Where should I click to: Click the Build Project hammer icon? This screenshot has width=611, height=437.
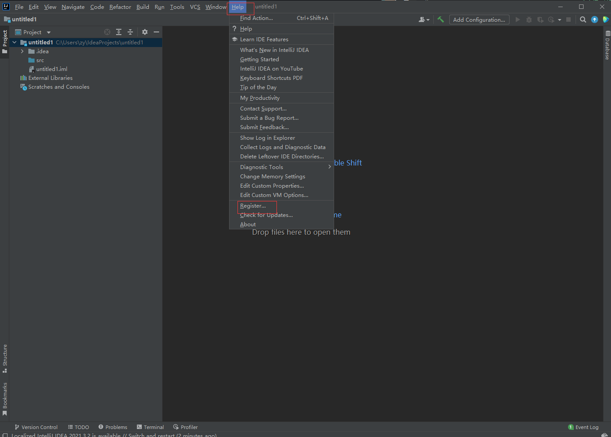pos(440,20)
